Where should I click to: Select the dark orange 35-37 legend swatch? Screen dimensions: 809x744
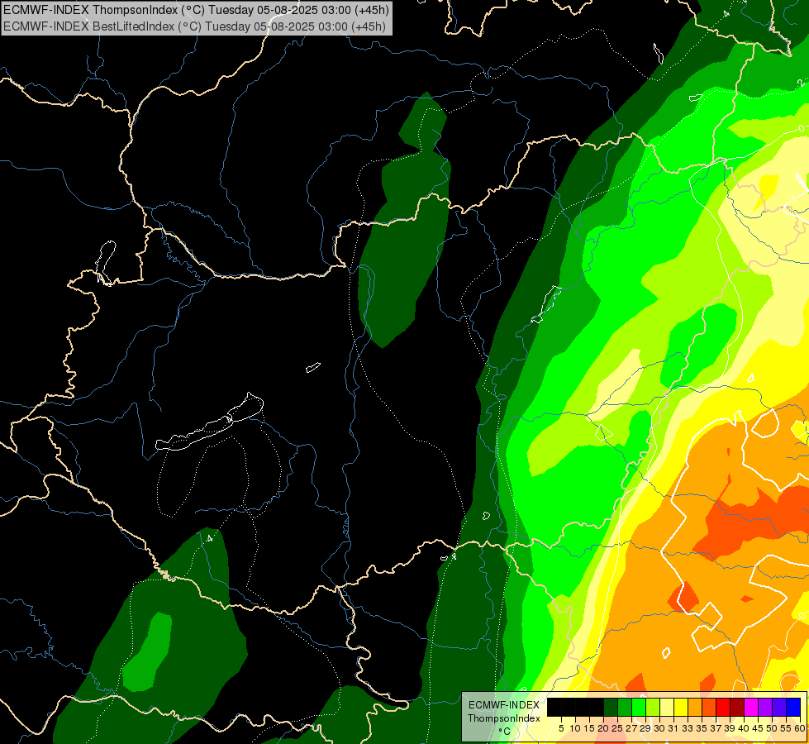(709, 707)
